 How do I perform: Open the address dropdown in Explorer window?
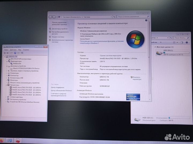168,38
